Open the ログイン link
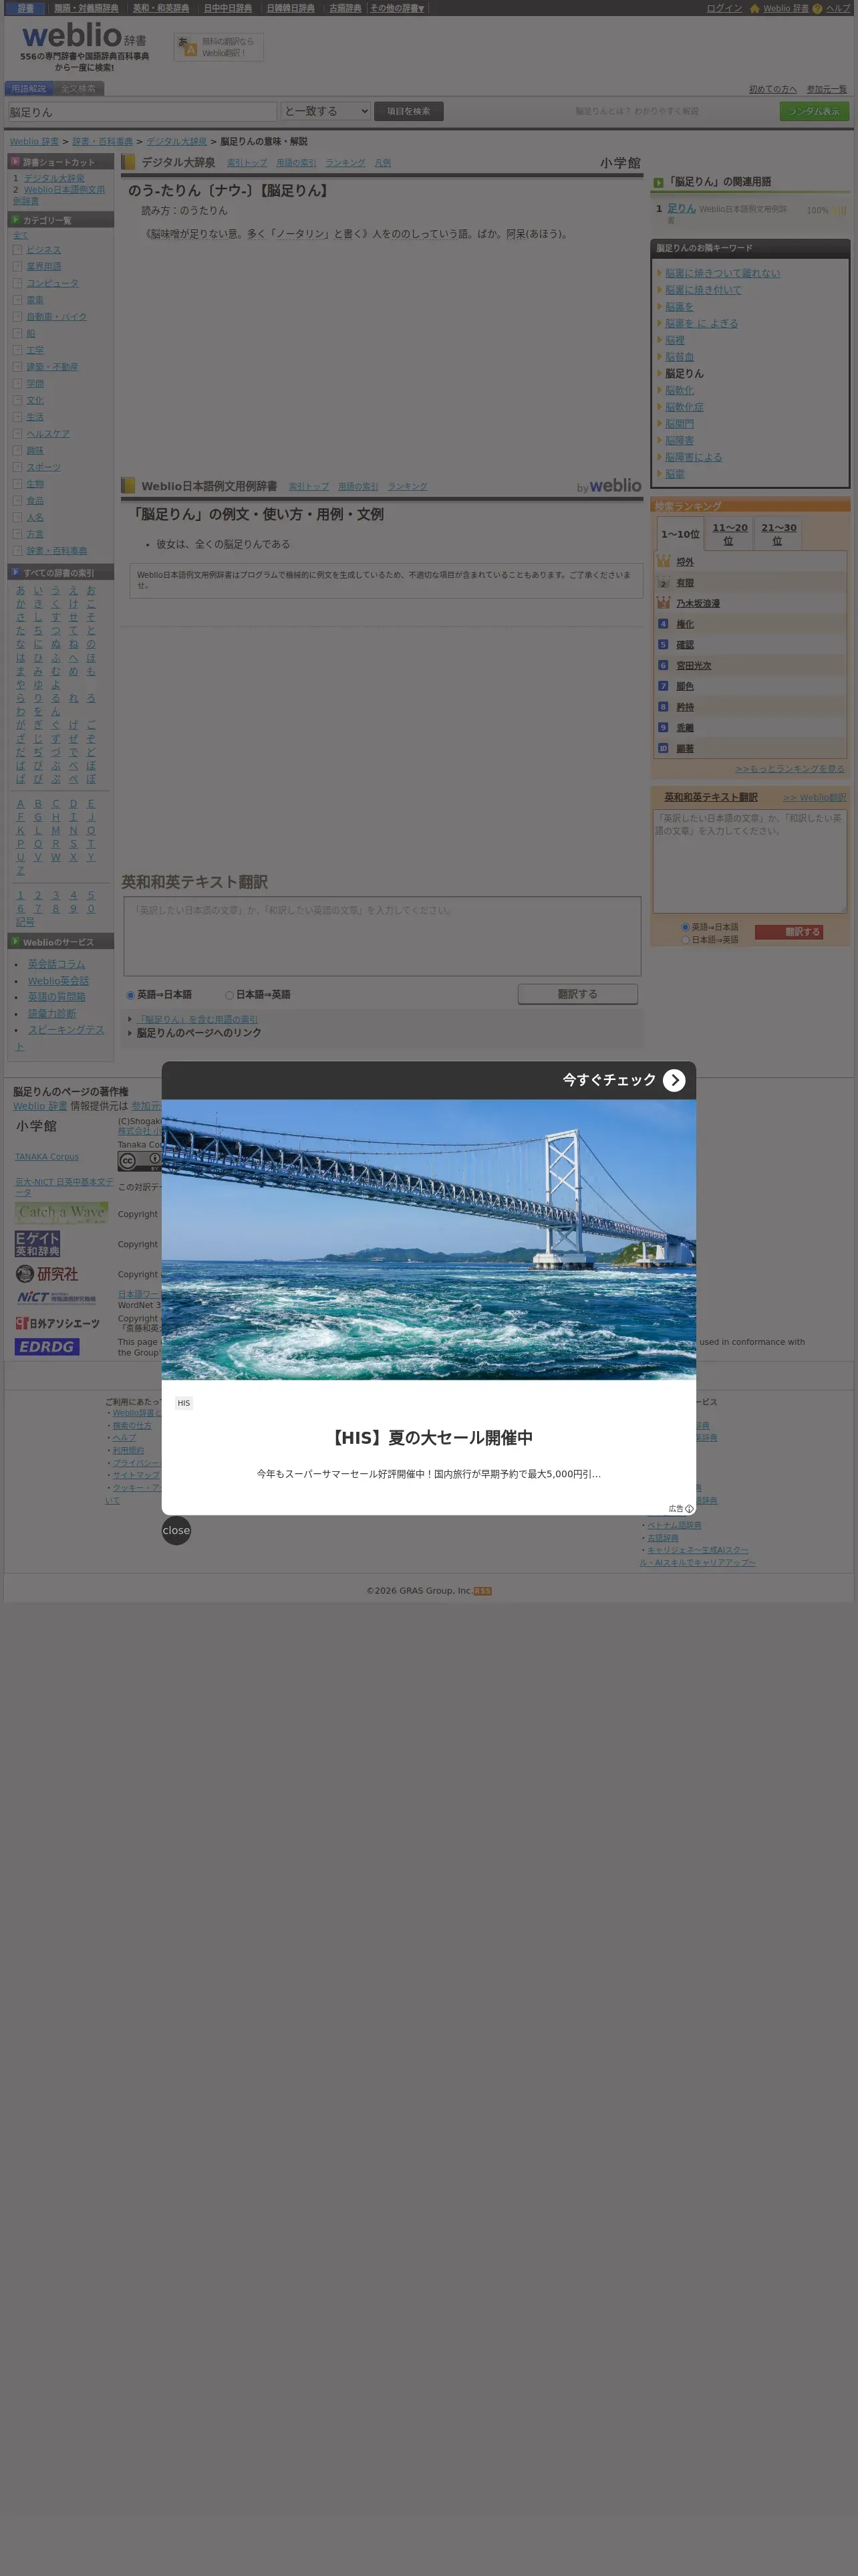 click(724, 8)
